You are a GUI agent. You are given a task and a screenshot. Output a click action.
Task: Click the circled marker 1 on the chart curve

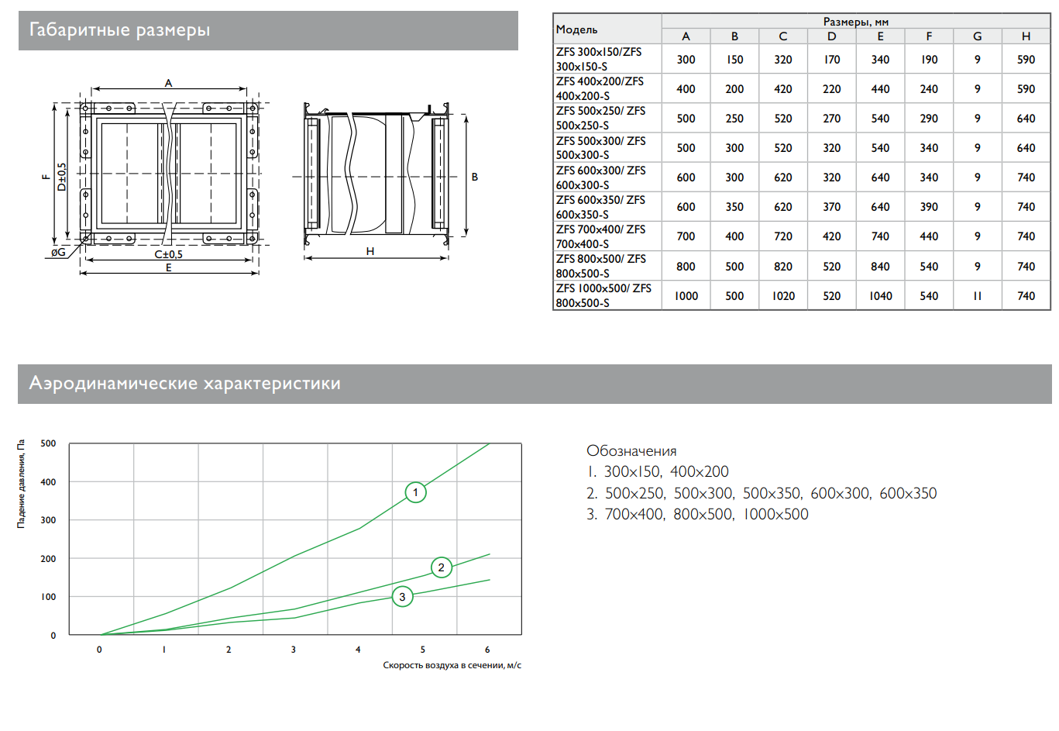(x=415, y=492)
